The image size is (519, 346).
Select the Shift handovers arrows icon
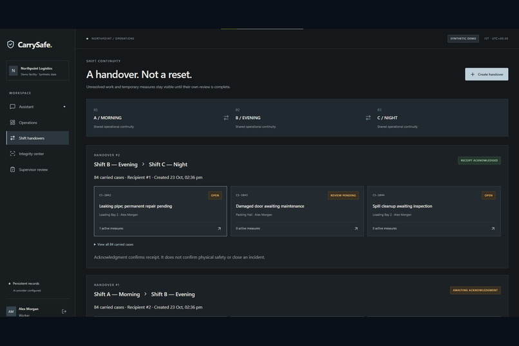pos(13,138)
